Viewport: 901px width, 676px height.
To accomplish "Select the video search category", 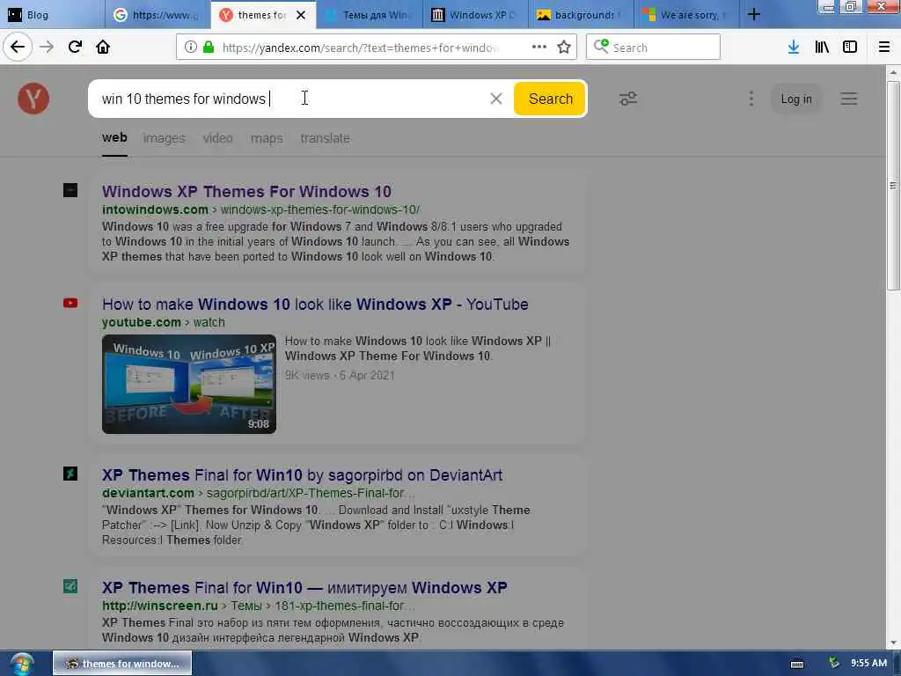I will 218,138.
